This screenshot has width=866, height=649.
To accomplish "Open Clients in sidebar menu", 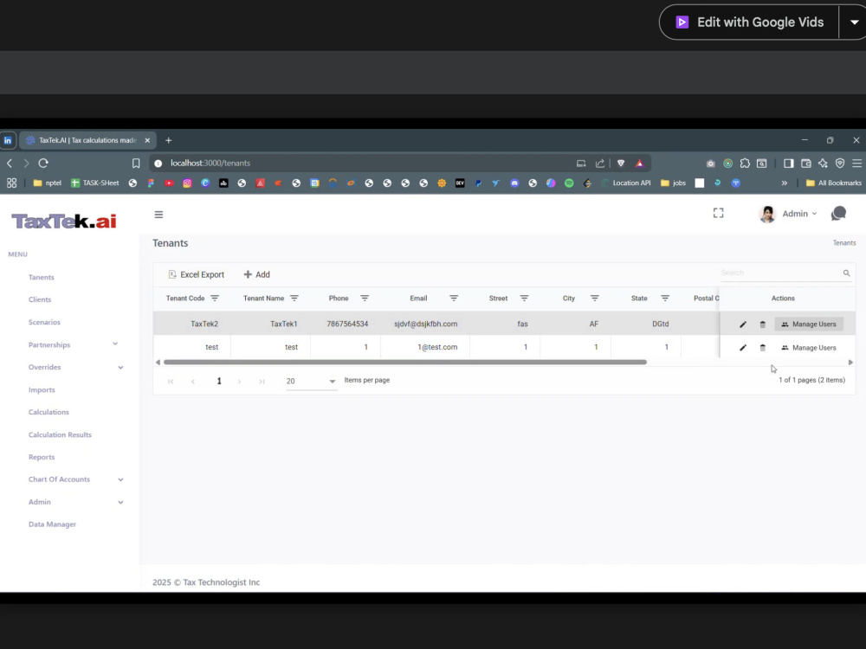I will [x=40, y=299].
